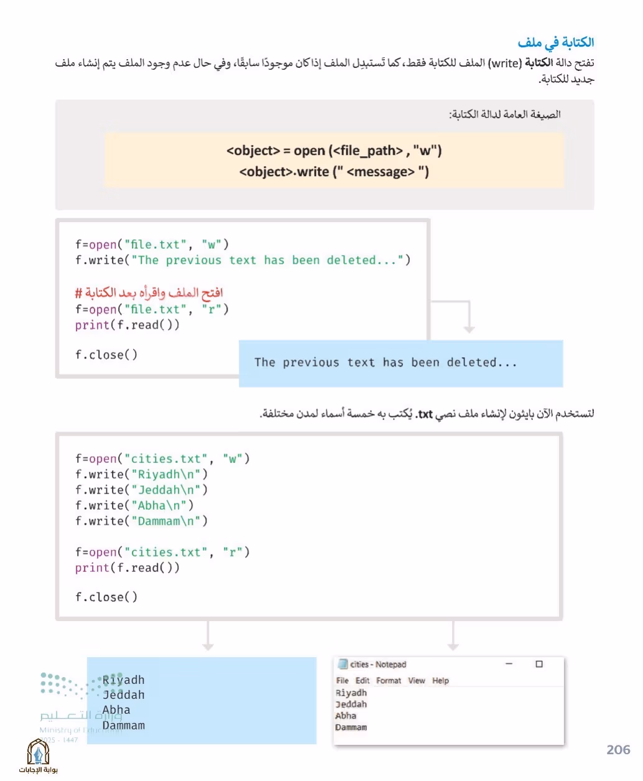Click the down arrow above the Riyadh output box
643x781 pixels.
(208, 635)
